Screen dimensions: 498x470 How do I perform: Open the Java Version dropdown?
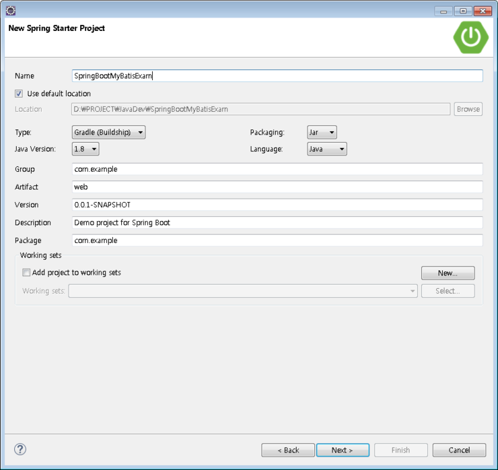tap(85, 149)
